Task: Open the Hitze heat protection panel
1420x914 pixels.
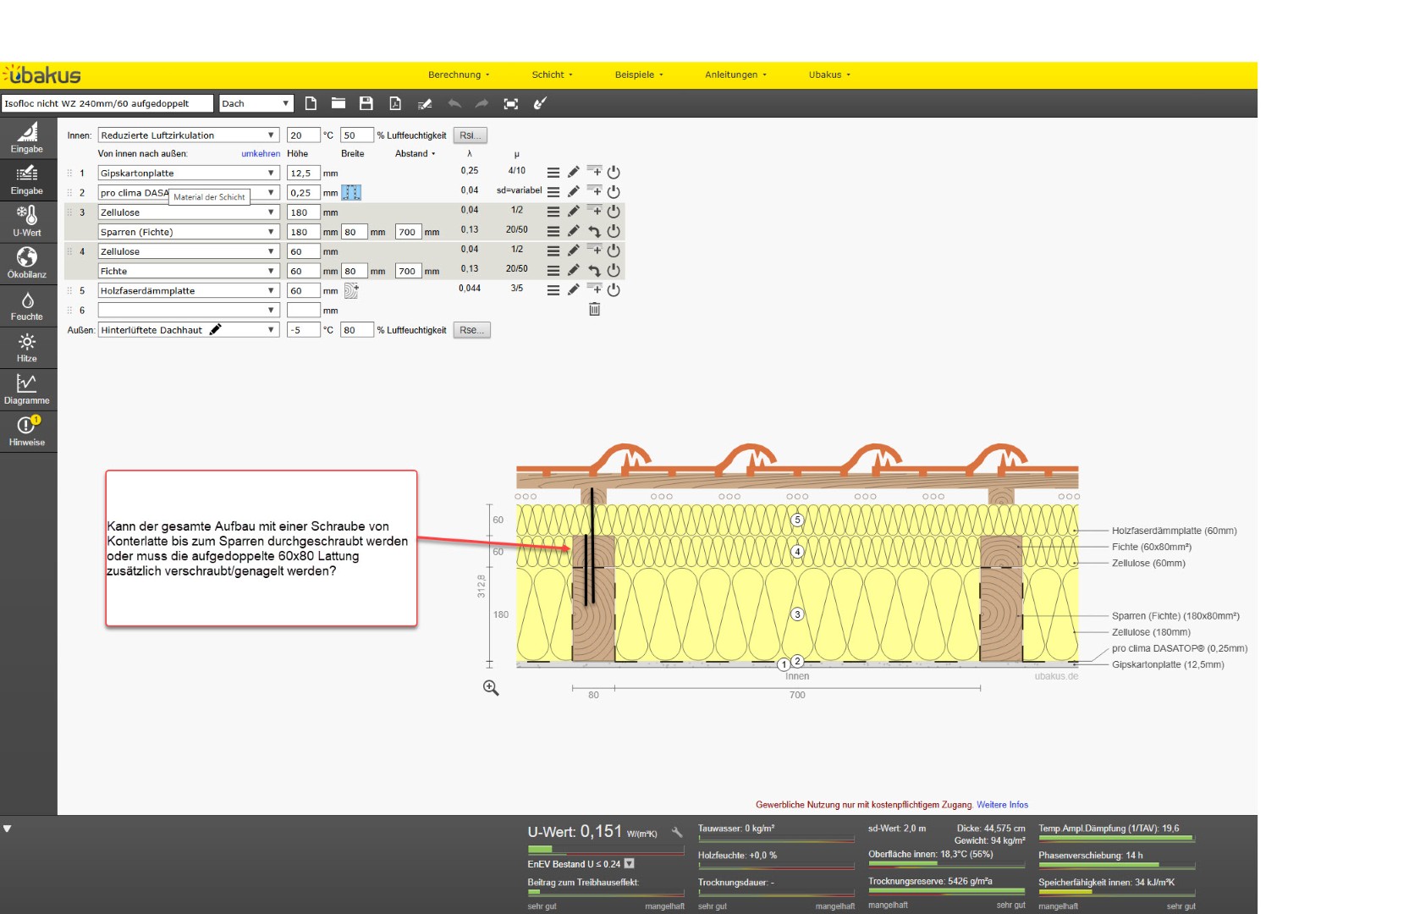Action: (x=27, y=348)
